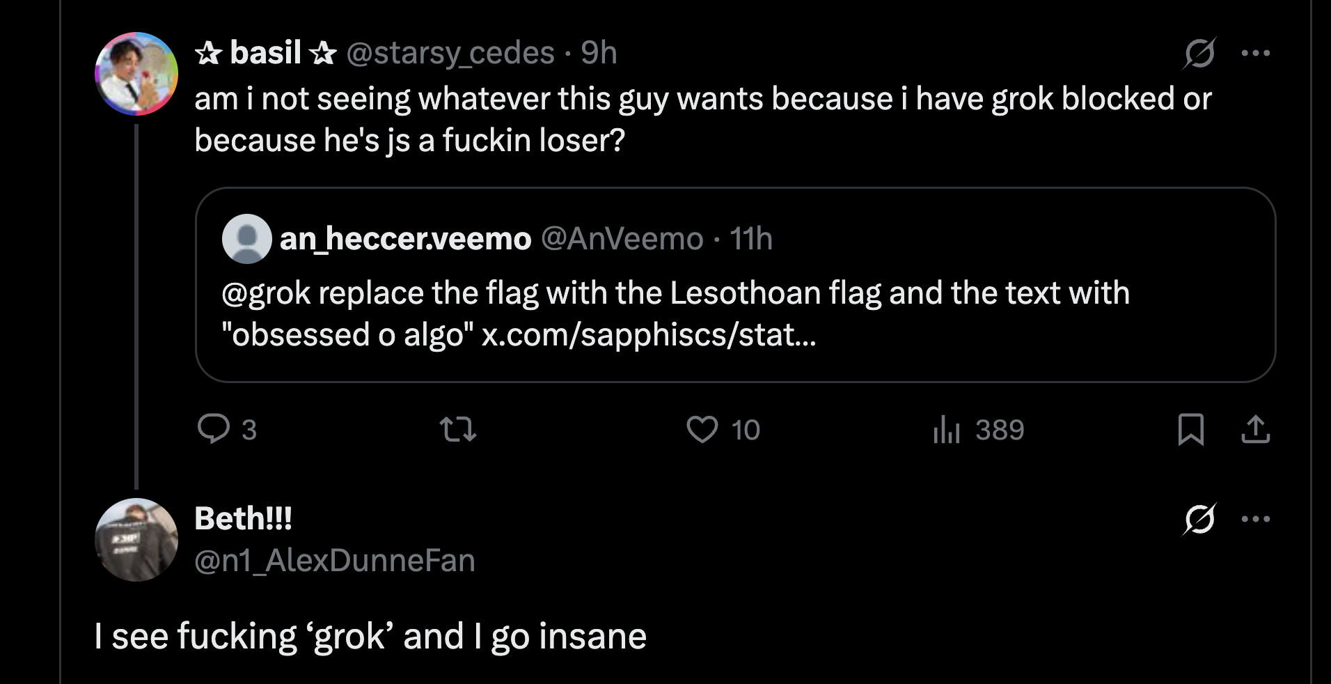This screenshot has height=684, width=1331.
Task: Open the x.com/sapphiscs link in quoted post
Action: tap(648, 335)
